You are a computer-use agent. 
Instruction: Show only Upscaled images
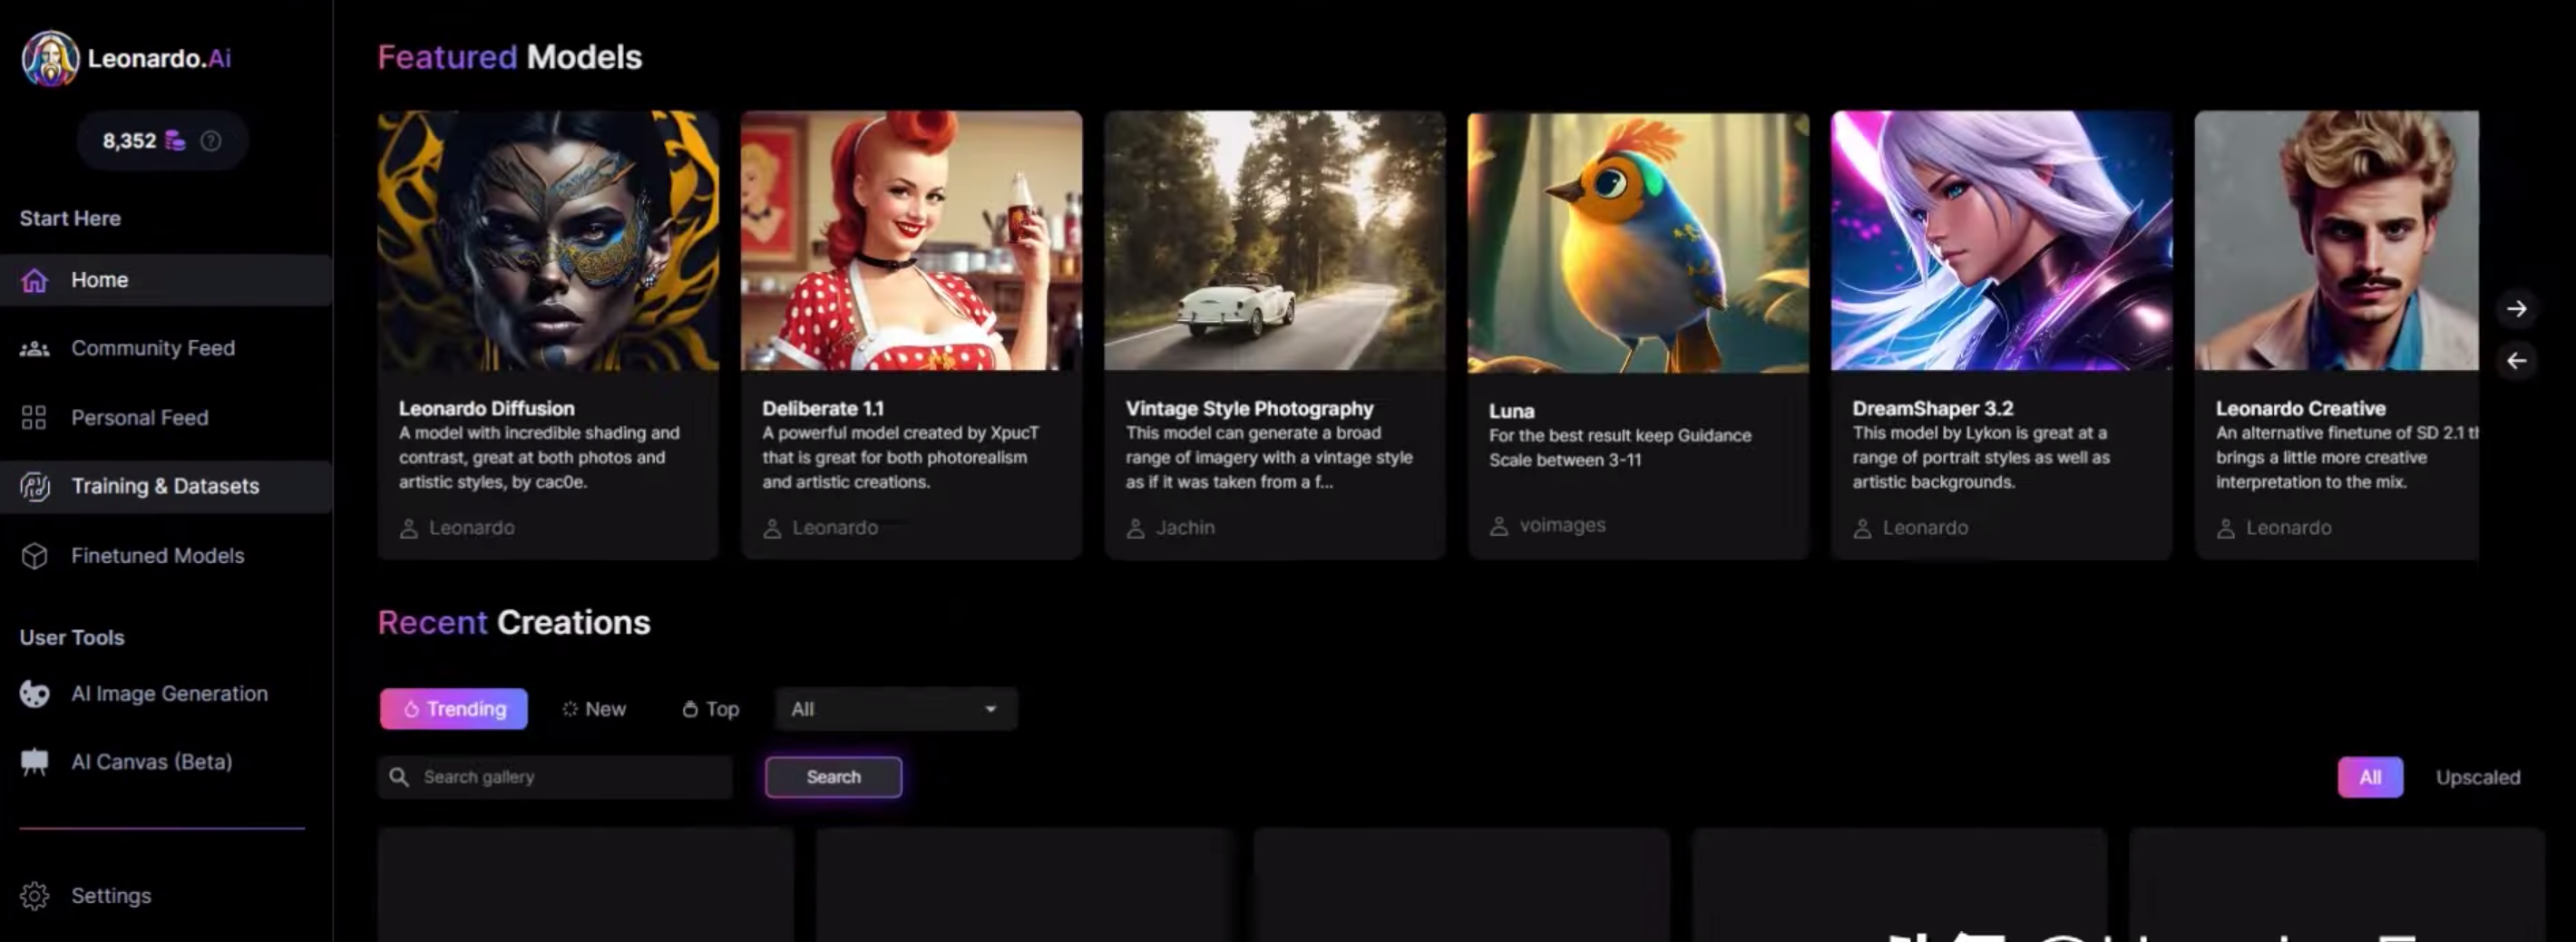(x=2478, y=778)
